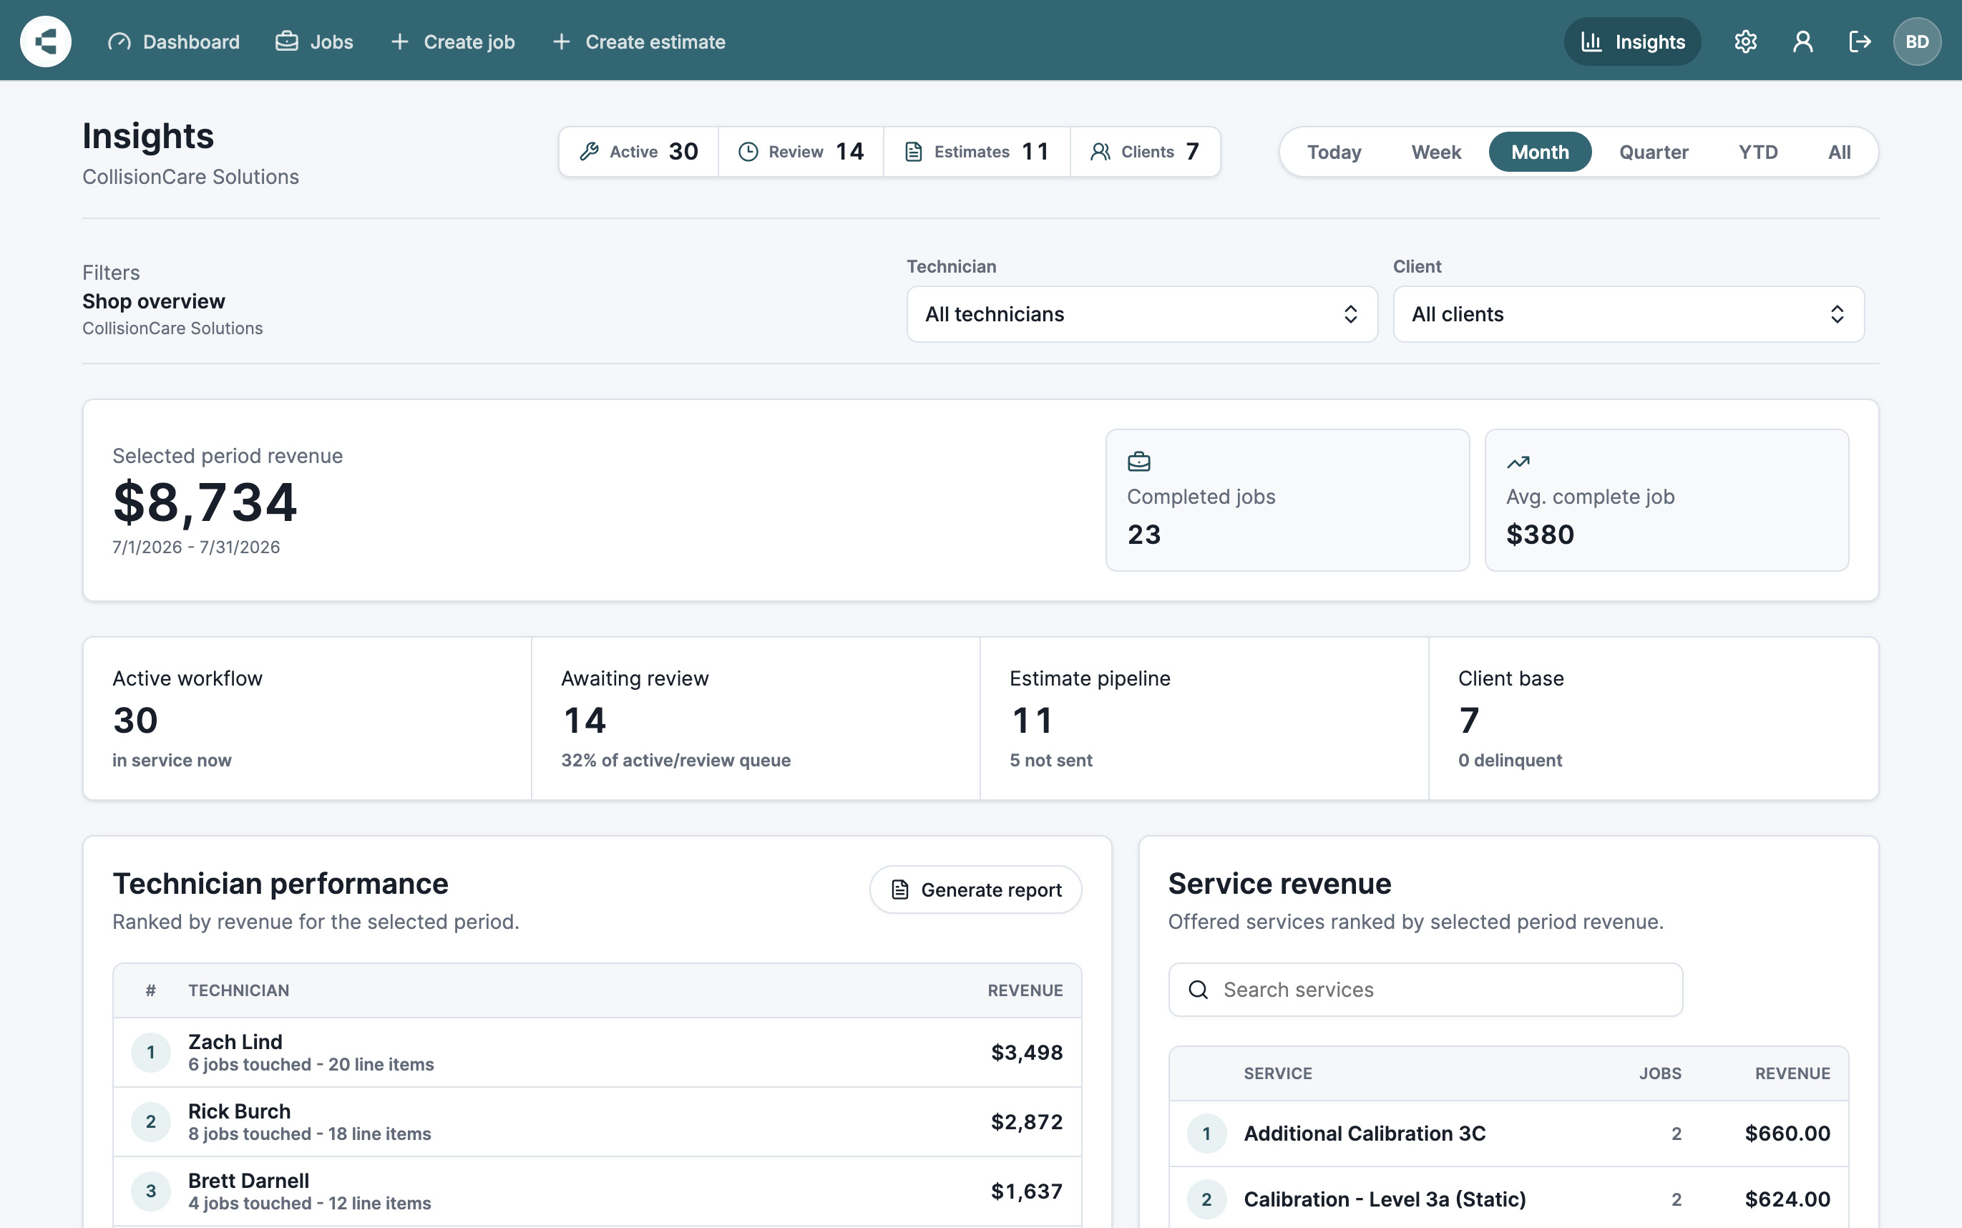Click the SERVICE column header

coord(1277,1073)
